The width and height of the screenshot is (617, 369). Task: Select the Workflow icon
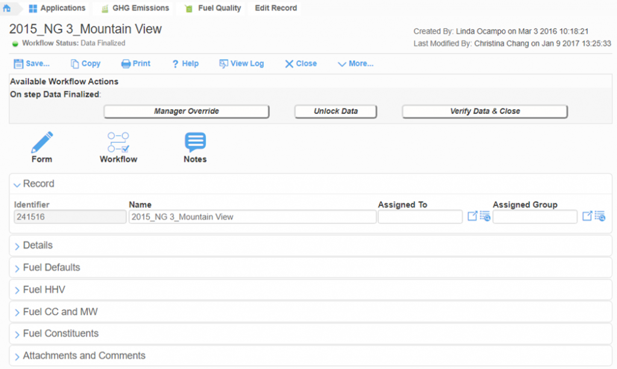click(118, 143)
